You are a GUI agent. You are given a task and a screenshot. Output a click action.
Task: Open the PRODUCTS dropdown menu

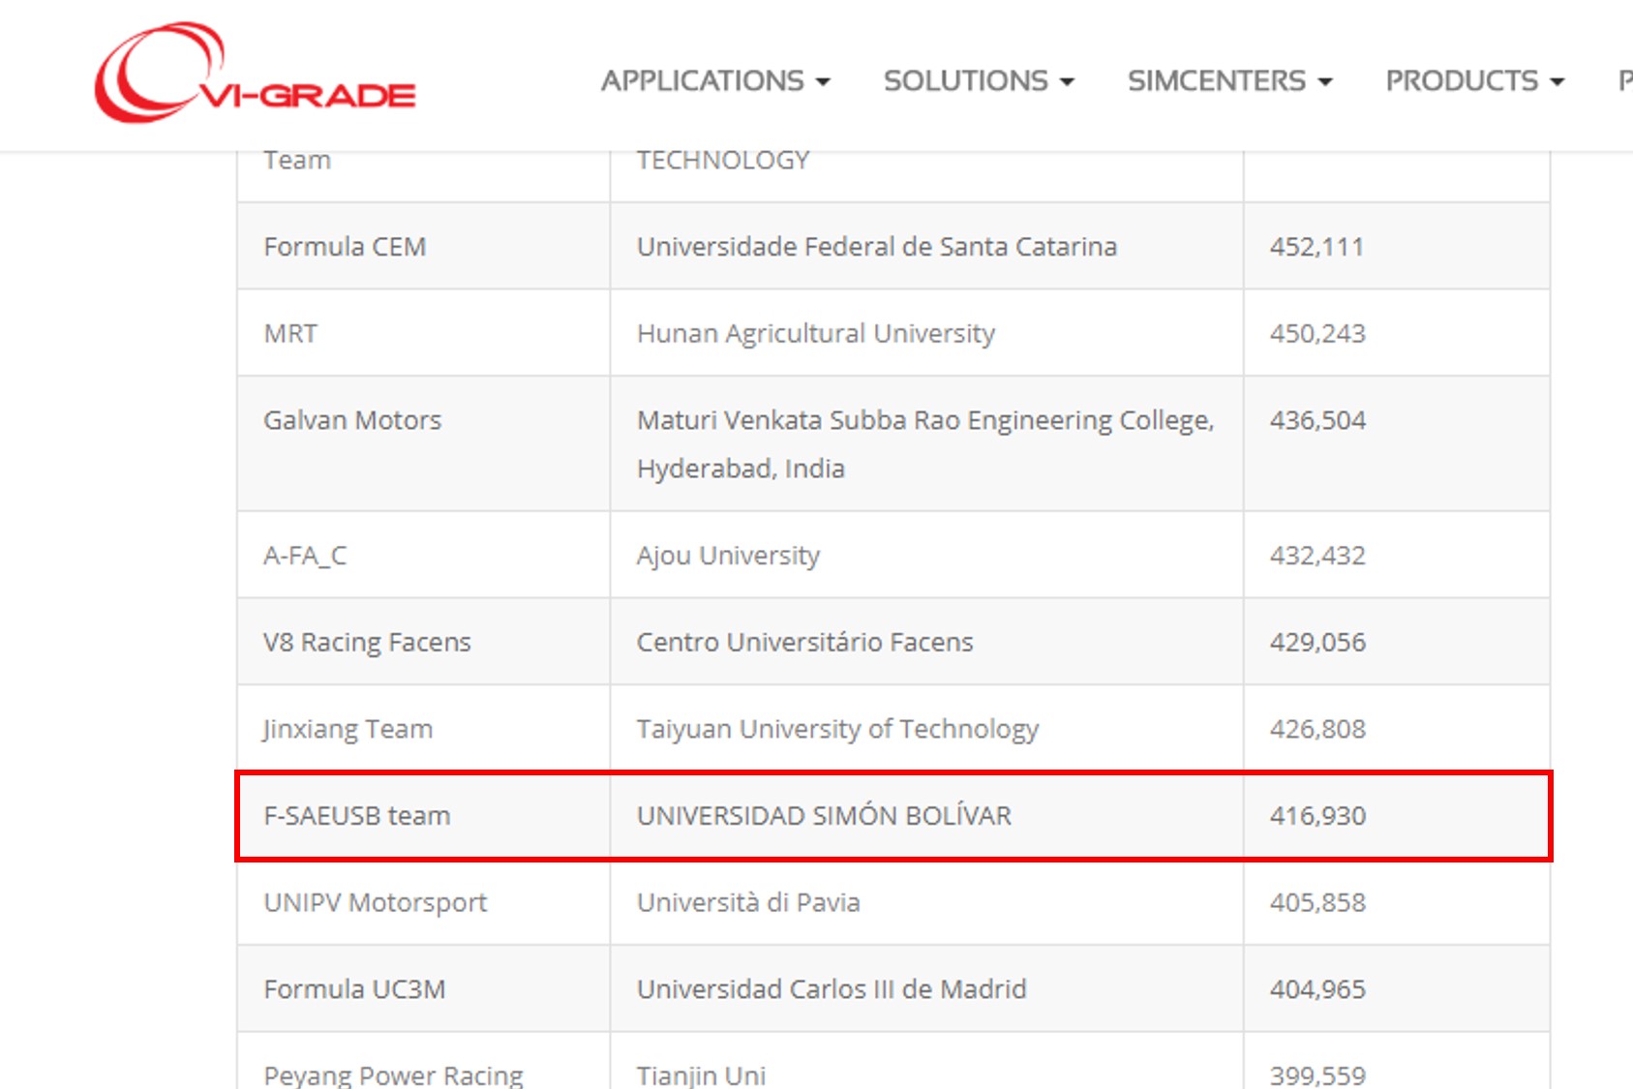pos(1474,80)
